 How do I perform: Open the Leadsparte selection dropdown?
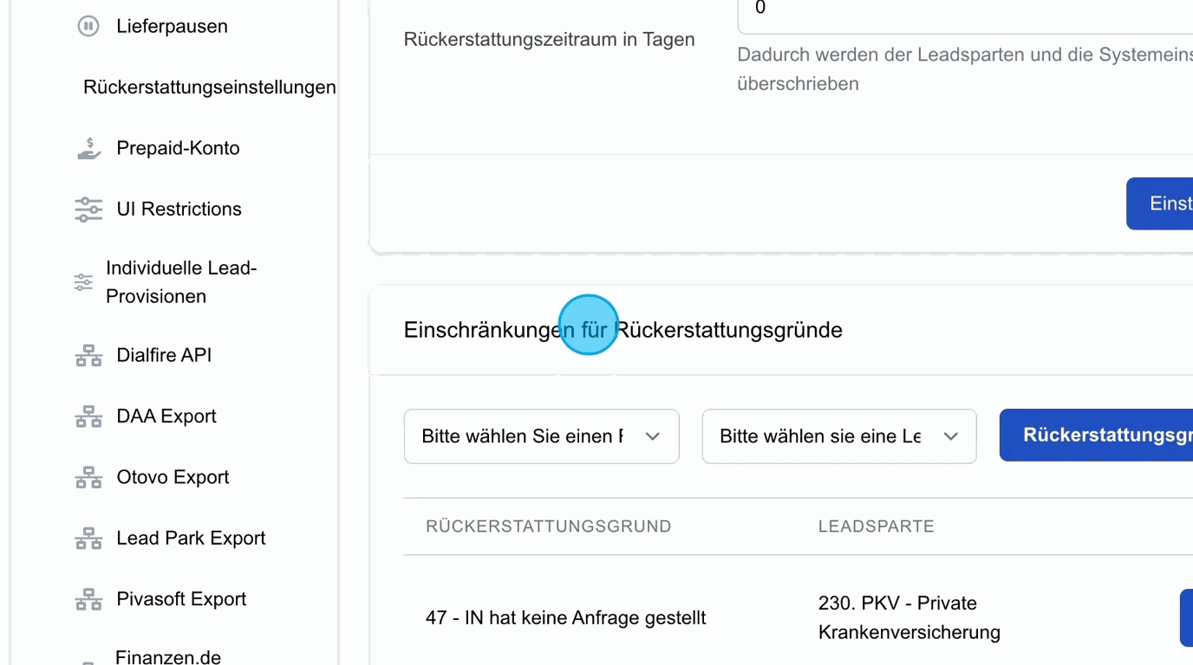(839, 436)
